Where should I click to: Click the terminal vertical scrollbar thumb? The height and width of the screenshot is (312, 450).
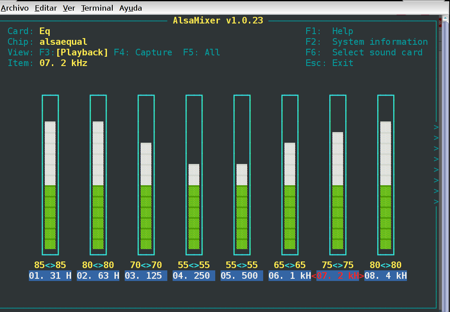[x=445, y=166]
